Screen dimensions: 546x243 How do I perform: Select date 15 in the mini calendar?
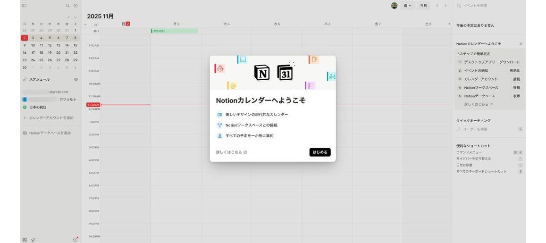tap(75, 45)
